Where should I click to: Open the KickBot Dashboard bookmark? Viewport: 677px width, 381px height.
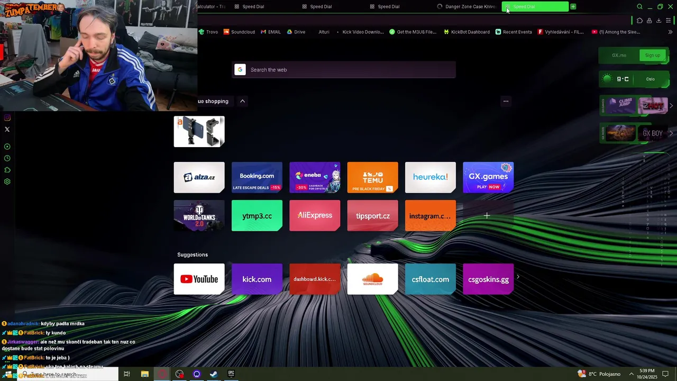click(466, 32)
